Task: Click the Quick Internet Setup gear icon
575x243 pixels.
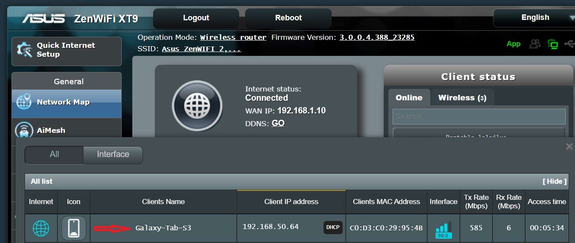Action: [x=24, y=50]
